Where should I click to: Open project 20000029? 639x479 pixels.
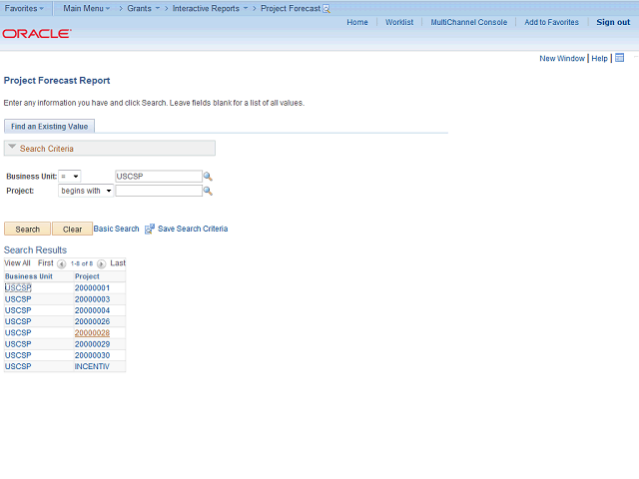tap(92, 344)
